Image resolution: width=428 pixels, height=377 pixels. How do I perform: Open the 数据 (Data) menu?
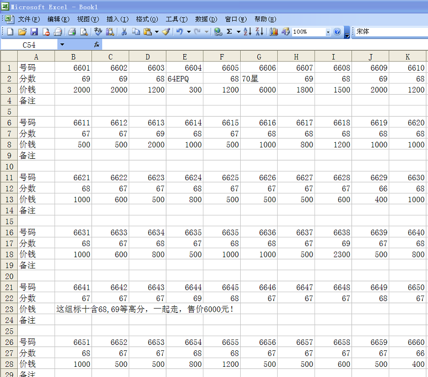[206, 19]
